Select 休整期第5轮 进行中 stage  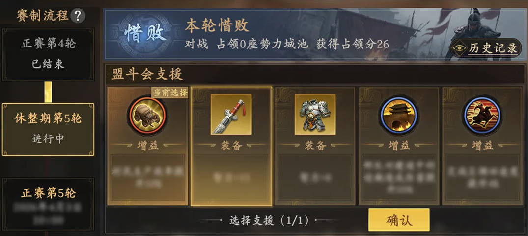[x=48, y=129]
